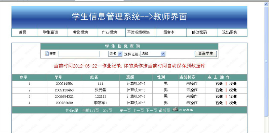Click the 查询学生 button

coord(206,54)
